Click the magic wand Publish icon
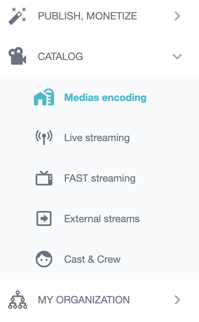Viewport: 199px width, 322px height. pyautogui.click(x=17, y=16)
